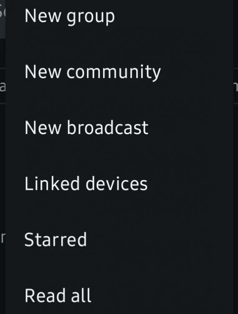Viewport: 238px width, 314px height.
Task: Click the 'New community' menu row
Action: [119, 72]
